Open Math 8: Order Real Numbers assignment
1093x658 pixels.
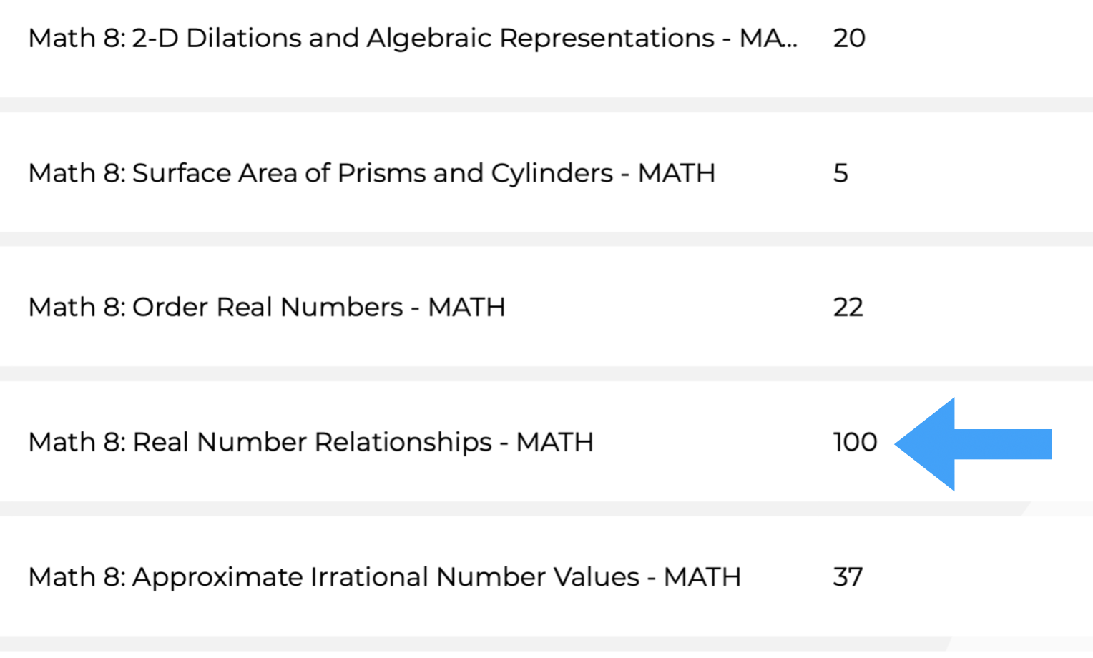click(266, 308)
